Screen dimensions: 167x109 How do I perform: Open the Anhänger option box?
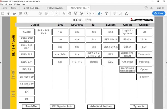click(127, 62)
